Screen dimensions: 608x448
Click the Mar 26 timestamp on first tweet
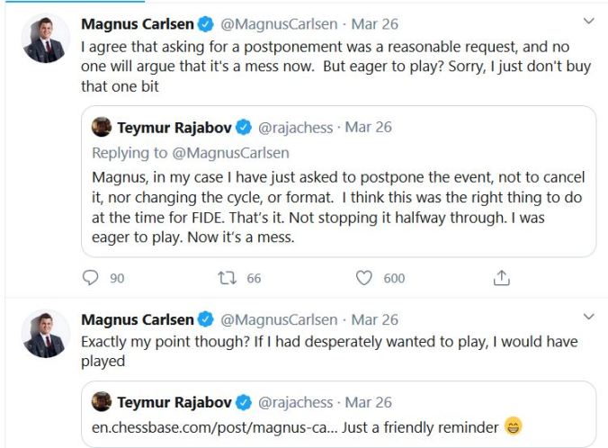375,24
